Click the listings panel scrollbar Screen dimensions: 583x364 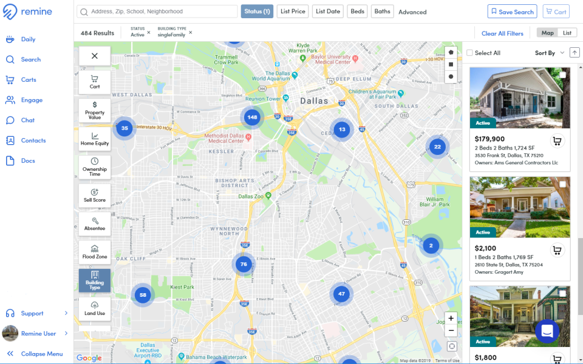point(580,276)
